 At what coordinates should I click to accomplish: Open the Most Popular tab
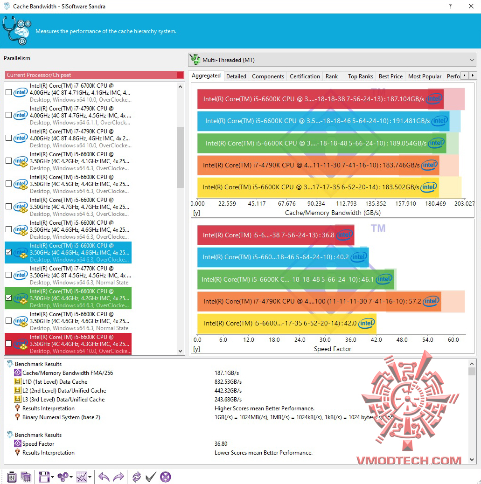click(x=425, y=76)
